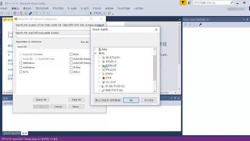Click Clear All in wizard configurator
The width and height of the screenshot is (250, 141).
point(76,99)
